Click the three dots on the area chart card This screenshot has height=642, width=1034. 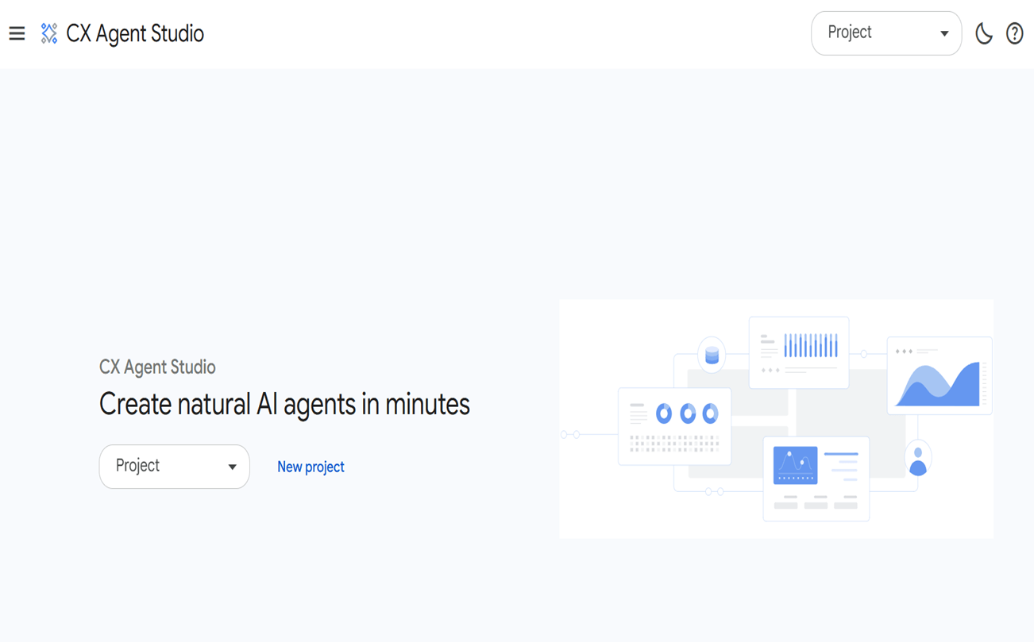[x=904, y=351]
